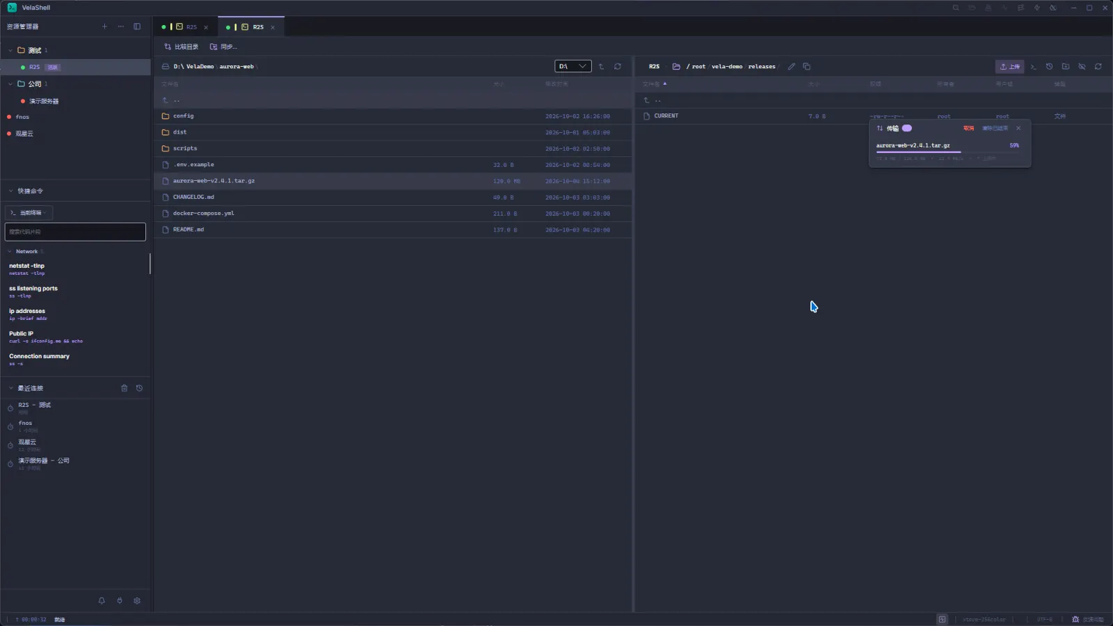Collapse the 快捷命令 section
Image resolution: width=1113 pixels, height=626 pixels.
tap(10, 191)
